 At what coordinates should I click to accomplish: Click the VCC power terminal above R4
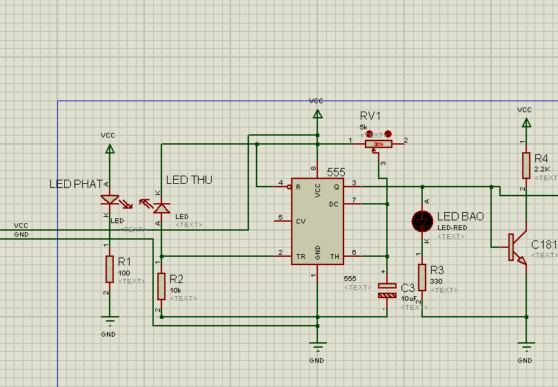click(x=526, y=123)
